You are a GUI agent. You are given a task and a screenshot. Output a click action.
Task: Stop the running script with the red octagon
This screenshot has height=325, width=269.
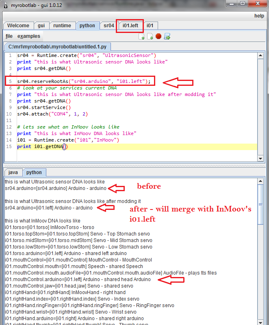(158, 36)
